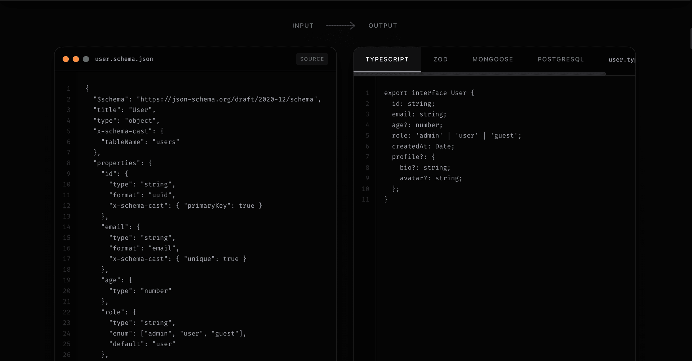Click the "$schema" URL line in source

(x=207, y=99)
